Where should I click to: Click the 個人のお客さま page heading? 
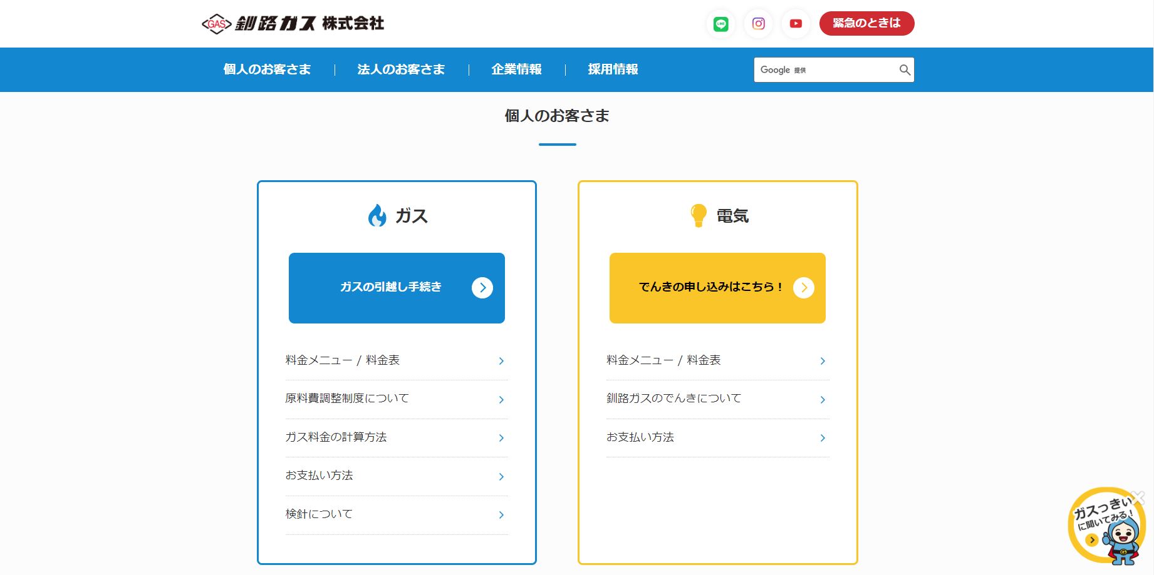(x=557, y=116)
